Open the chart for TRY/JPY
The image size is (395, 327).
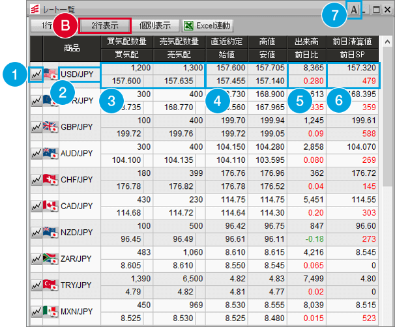click(x=37, y=285)
